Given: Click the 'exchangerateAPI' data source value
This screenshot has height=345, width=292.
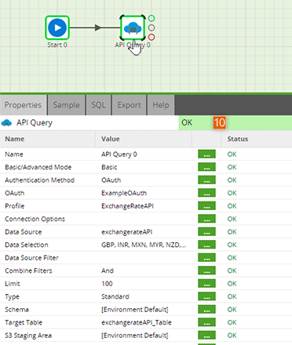Looking at the screenshot, I should click(127, 232).
